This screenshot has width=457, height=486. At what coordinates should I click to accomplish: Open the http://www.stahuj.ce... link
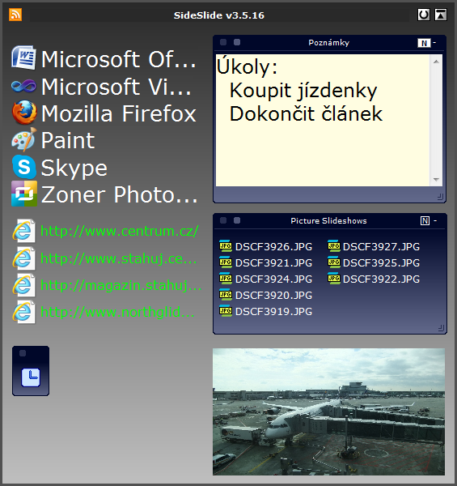point(119,258)
